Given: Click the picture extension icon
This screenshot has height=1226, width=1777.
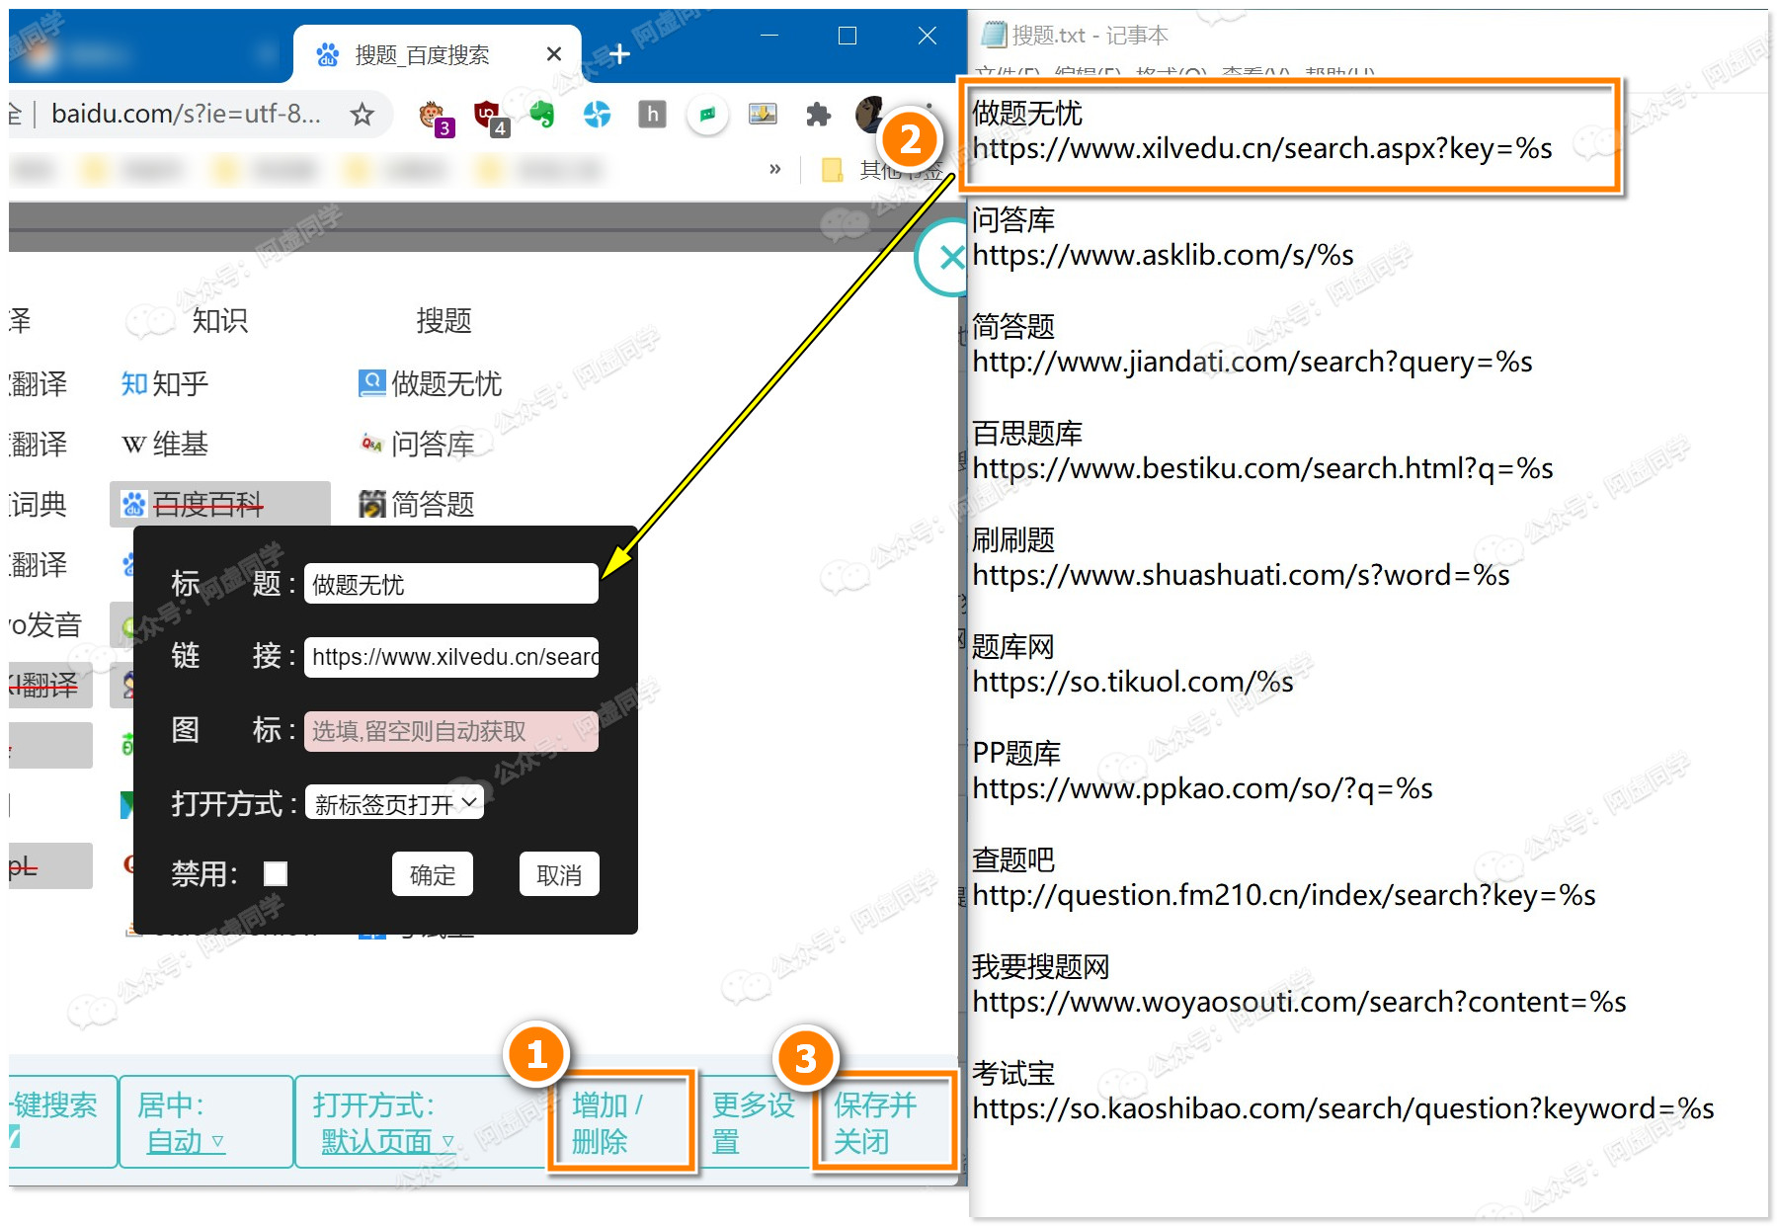Looking at the screenshot, I should pyautogui.click(x=763, y=114).
